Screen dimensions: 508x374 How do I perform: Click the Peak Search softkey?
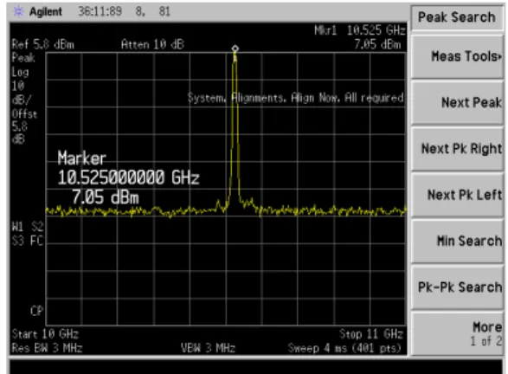coord(457,17)
